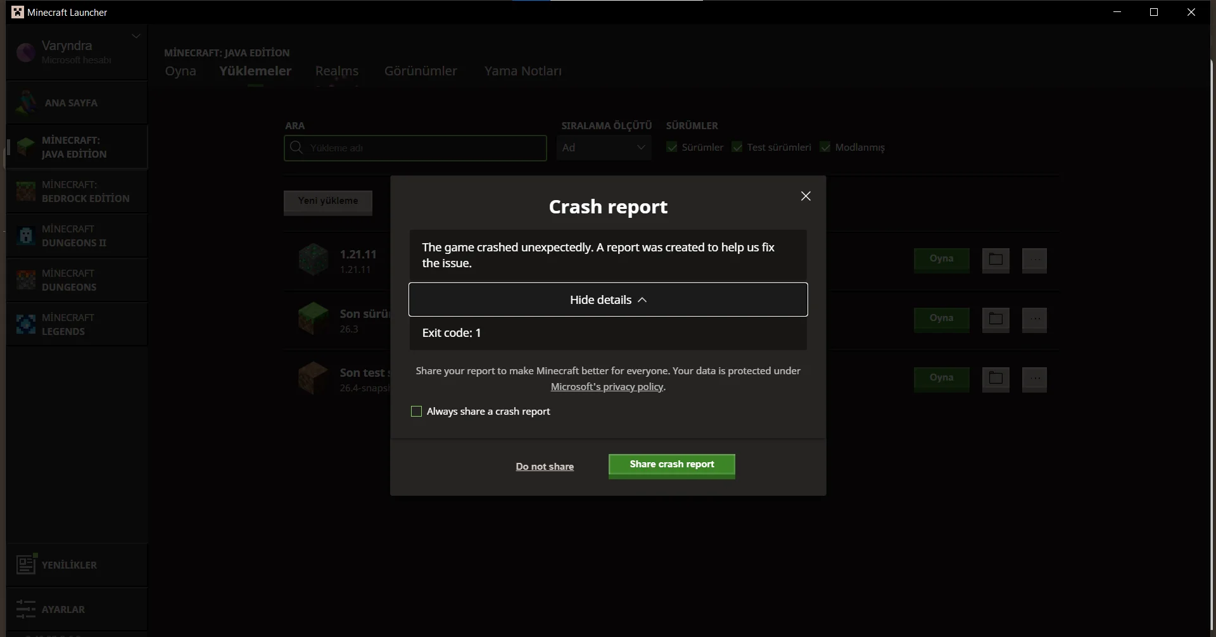Image resolution: width=1216 pixels, height=637 pixels.
Task: Open Minecraft: Bedrock Edition sidebar entry
Action: 77,191
